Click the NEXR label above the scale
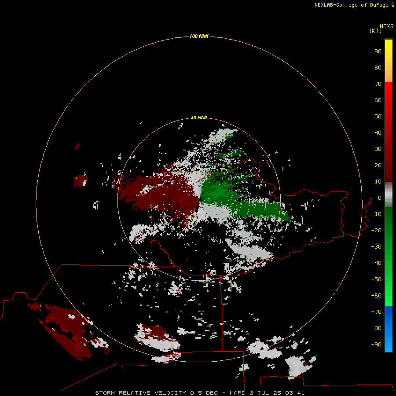 (387, 26)
